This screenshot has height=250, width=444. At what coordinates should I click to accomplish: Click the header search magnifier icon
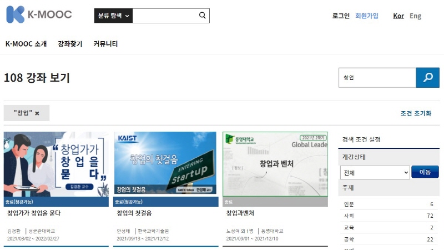pos(202,16)
